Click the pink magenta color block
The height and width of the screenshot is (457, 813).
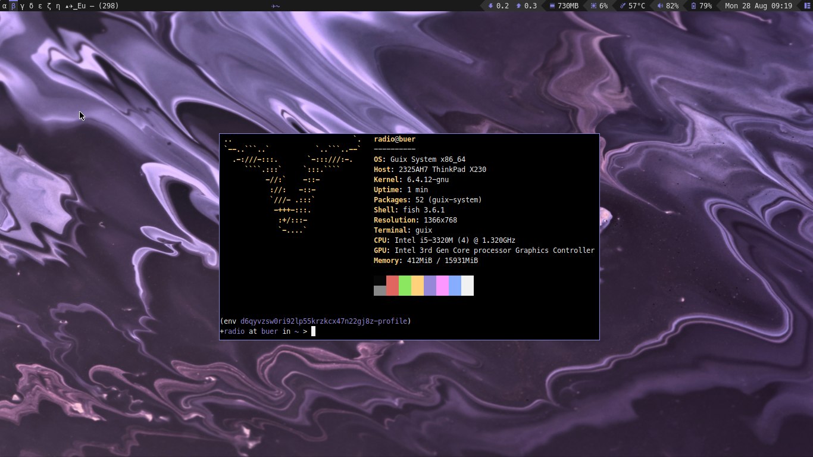(x=442, y=286)
